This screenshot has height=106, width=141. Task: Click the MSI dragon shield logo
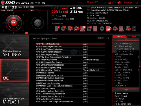click(3, 3)
